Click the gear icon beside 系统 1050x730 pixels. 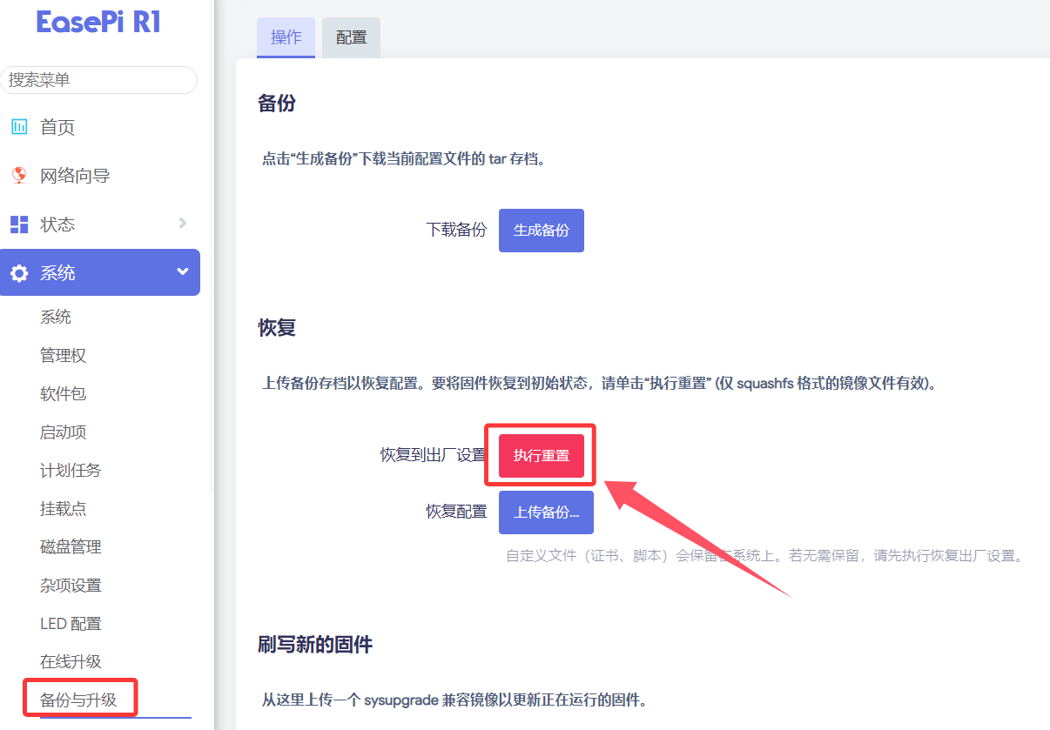(19, 273)
